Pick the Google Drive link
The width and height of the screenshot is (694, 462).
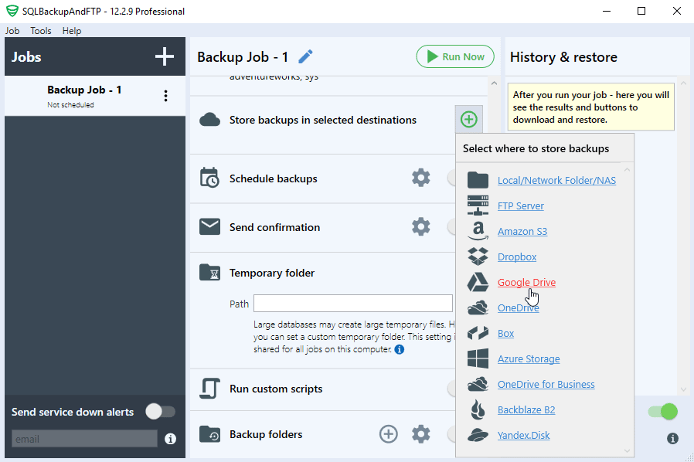pos(526,282)
